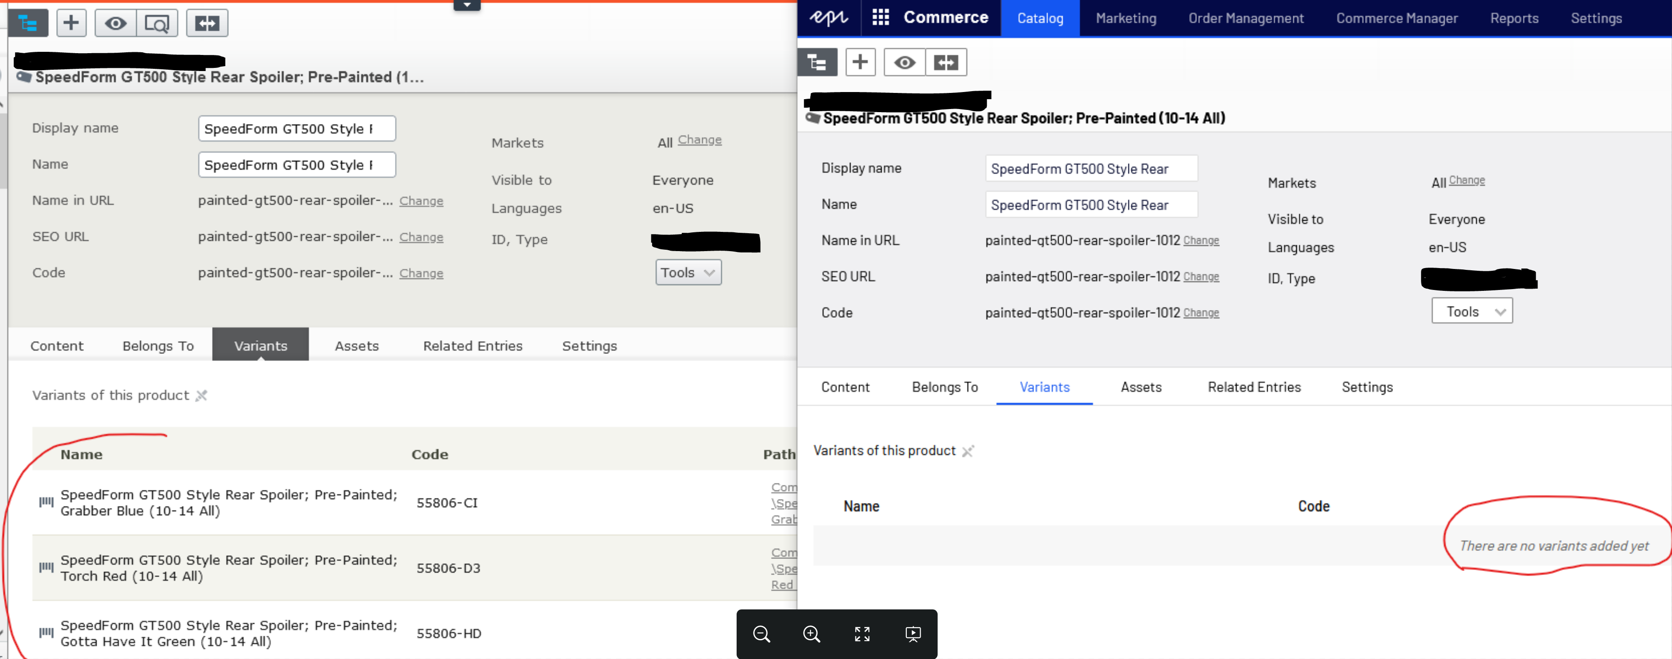Click the fullscreen expand icon

tap(862, 634)
